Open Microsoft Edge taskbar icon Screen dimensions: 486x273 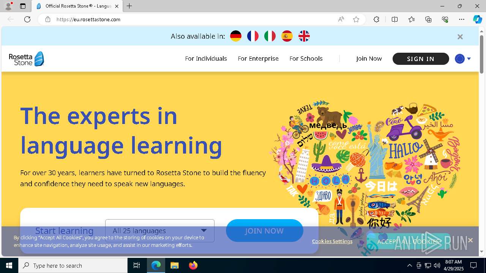coord(156,265)
